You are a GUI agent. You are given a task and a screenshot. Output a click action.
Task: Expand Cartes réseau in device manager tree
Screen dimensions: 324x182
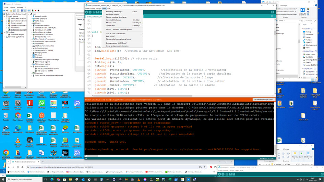coord(31,21)
